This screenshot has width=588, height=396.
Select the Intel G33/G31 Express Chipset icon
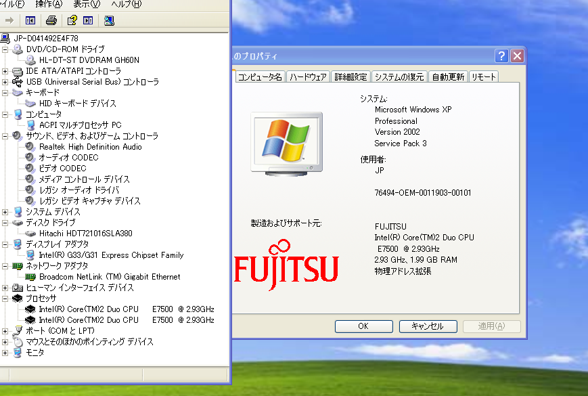pos(28,255)
